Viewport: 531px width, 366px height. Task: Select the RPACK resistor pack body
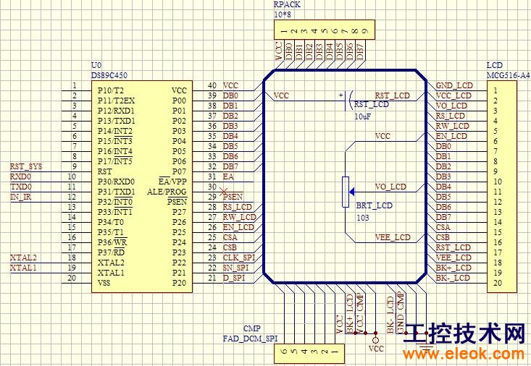pyautogui.click(x=325, y=30)
